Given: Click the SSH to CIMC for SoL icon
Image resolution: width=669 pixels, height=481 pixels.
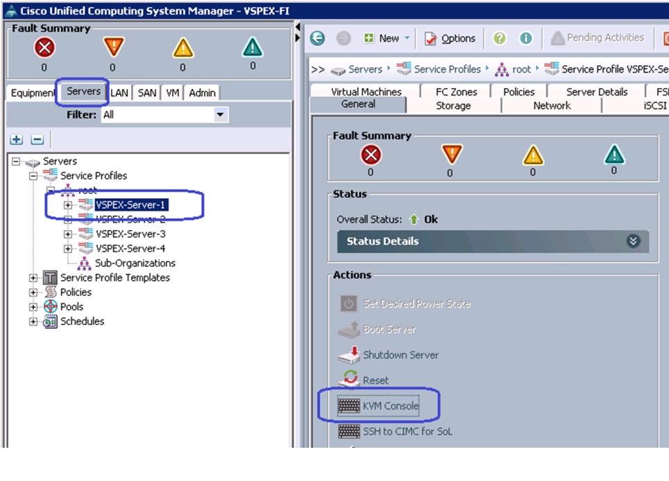Looking at the screenshot, I should point(348,431).
